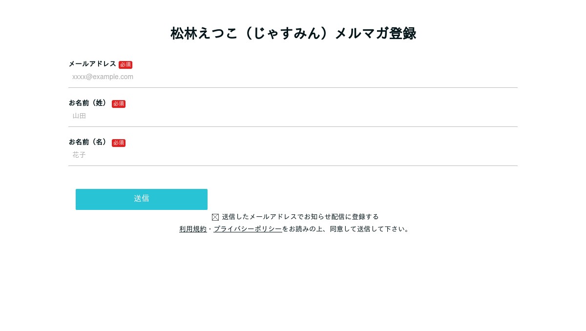Click the 必須 badge beside メールアドレス
This screenshot has height=331, width=586.
point(126,65)
